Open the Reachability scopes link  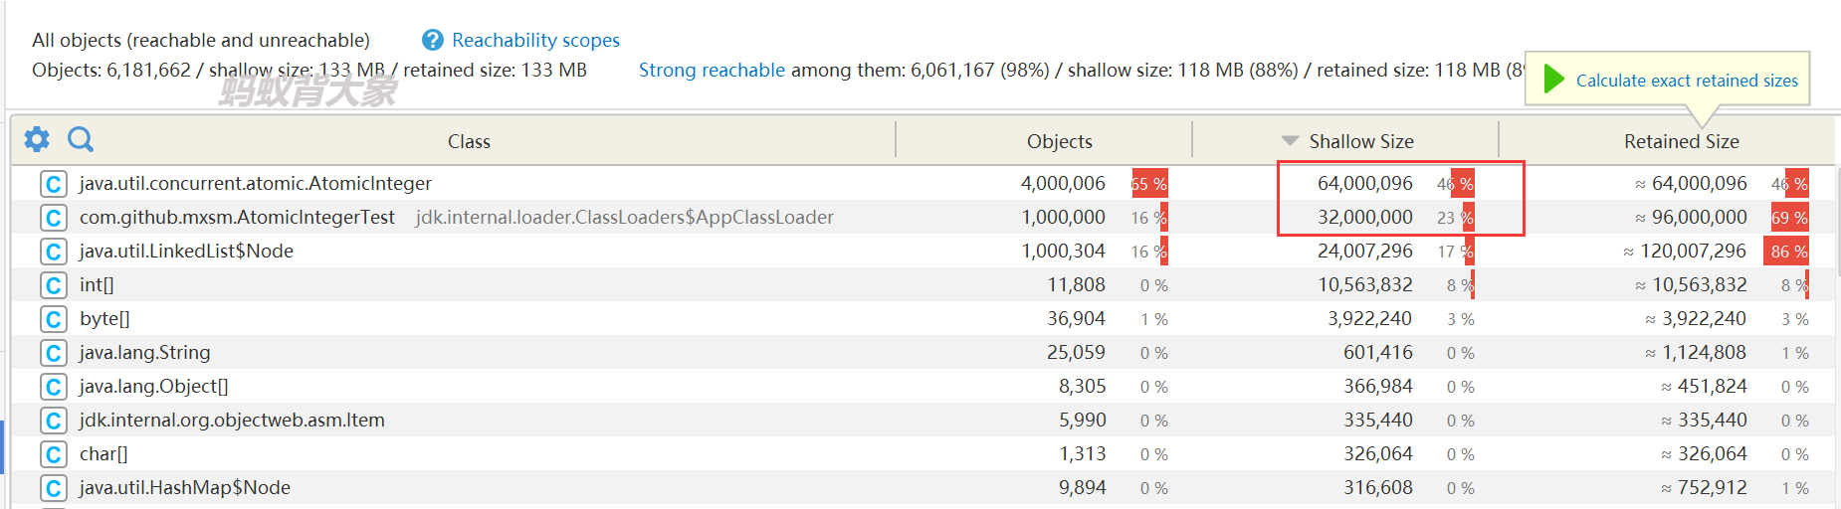pos(535,40)
